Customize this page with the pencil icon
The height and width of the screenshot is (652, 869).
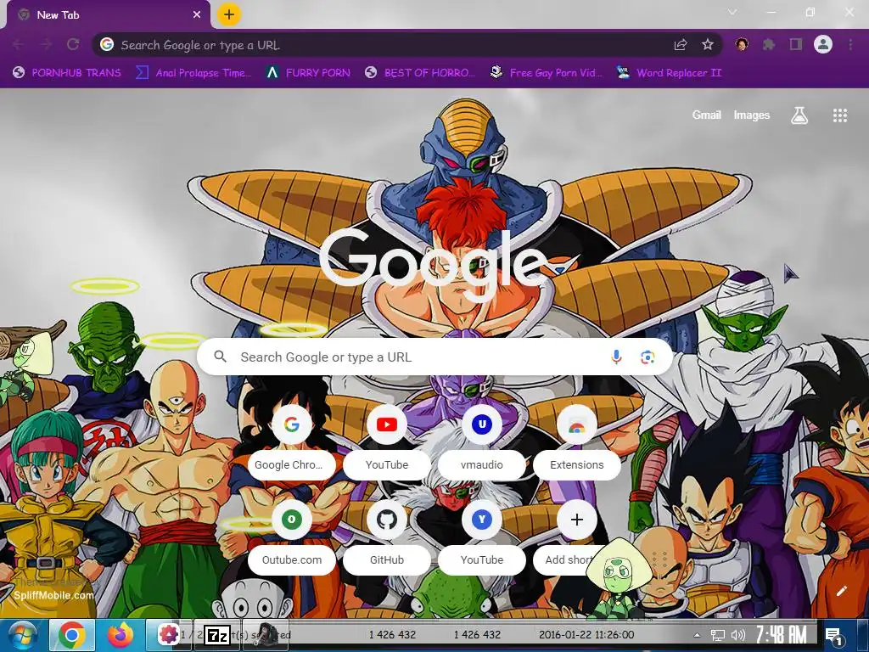click(841, 591)
